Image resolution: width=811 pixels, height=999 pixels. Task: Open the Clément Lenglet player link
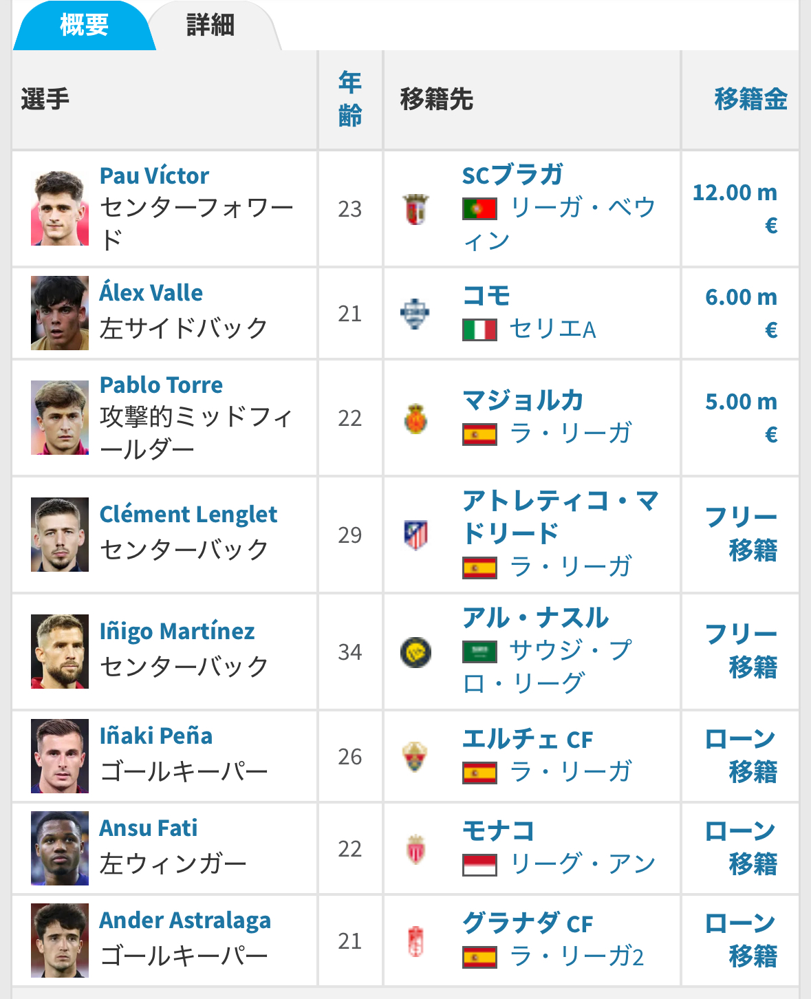(x=188, y=514)
